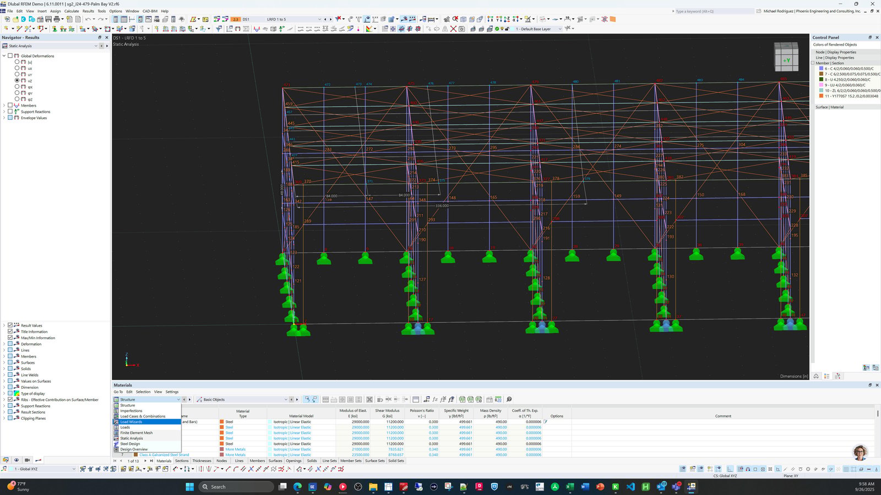Click the Save icon in the top toolbar
This screenshot has width=881, height=495.
click(48, 19)
